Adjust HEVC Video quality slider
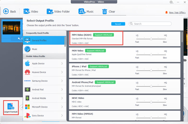 pyautogui.click(x=151, y=102)
